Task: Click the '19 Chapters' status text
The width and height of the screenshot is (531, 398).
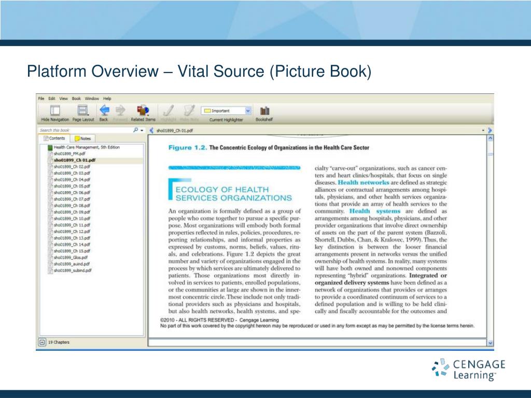Action: 59,342
